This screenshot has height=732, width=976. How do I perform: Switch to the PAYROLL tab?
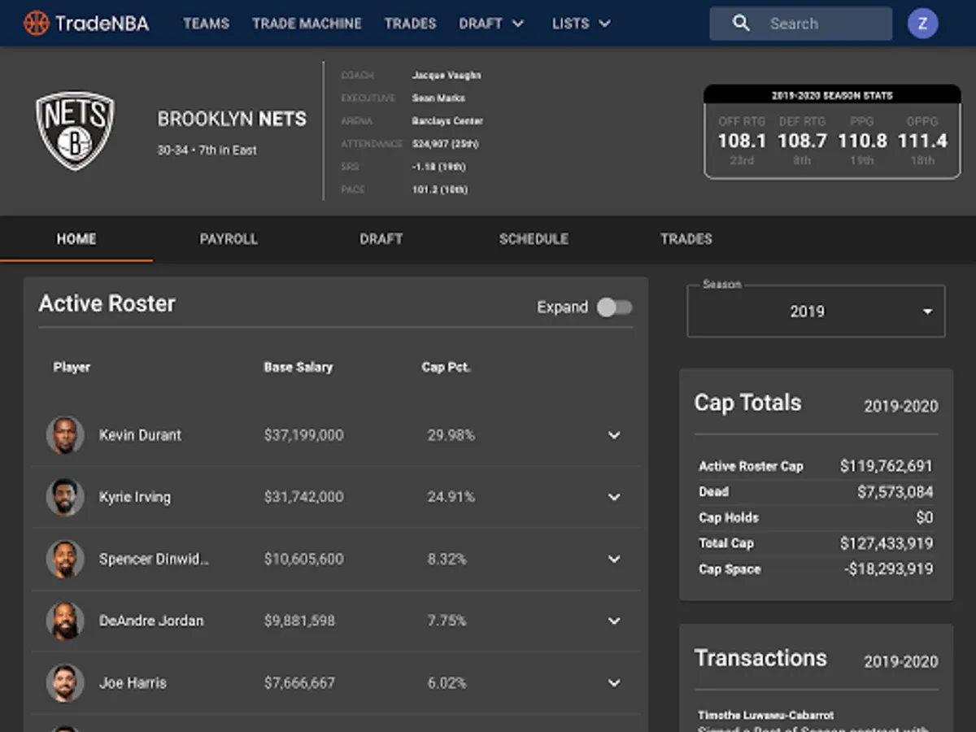tap(229, 239)
